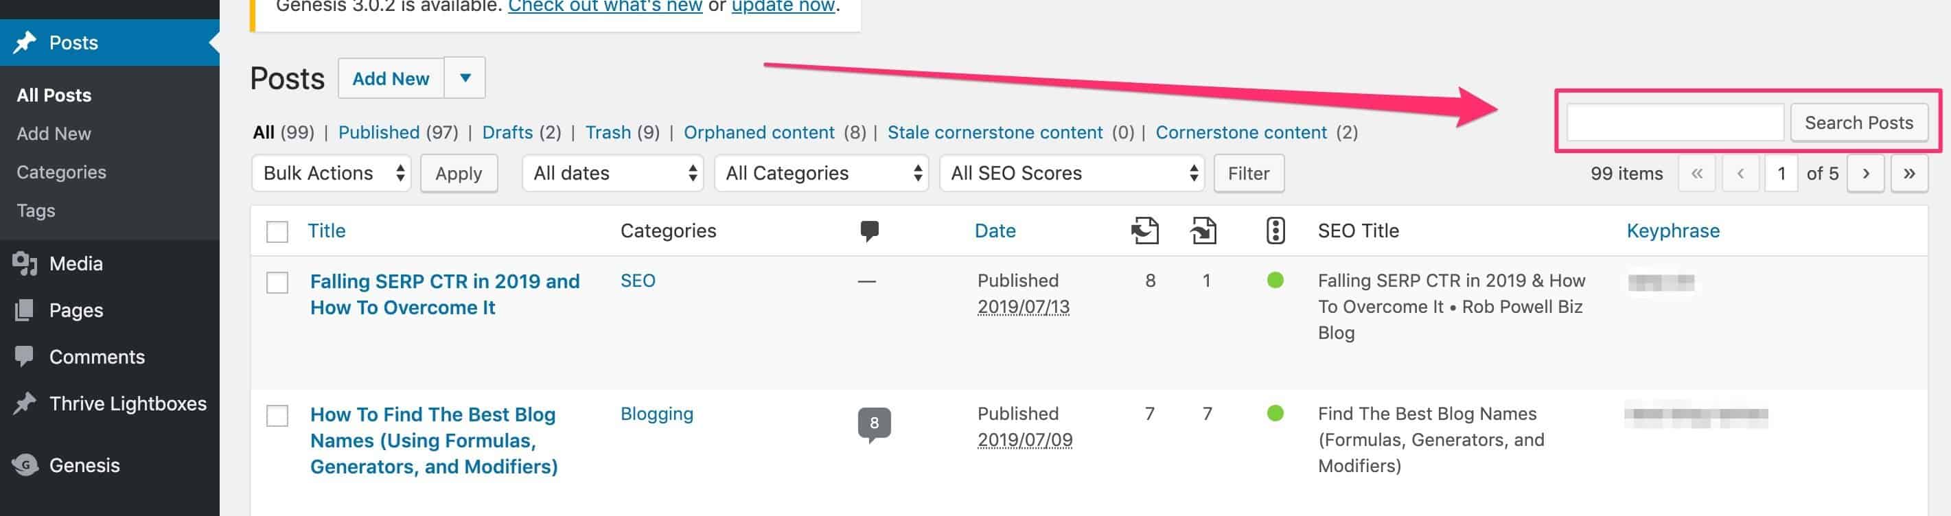This screenshot has height=516, width=1951.
Task: Filter by Orphaned content link
Action: coord(759,132)
